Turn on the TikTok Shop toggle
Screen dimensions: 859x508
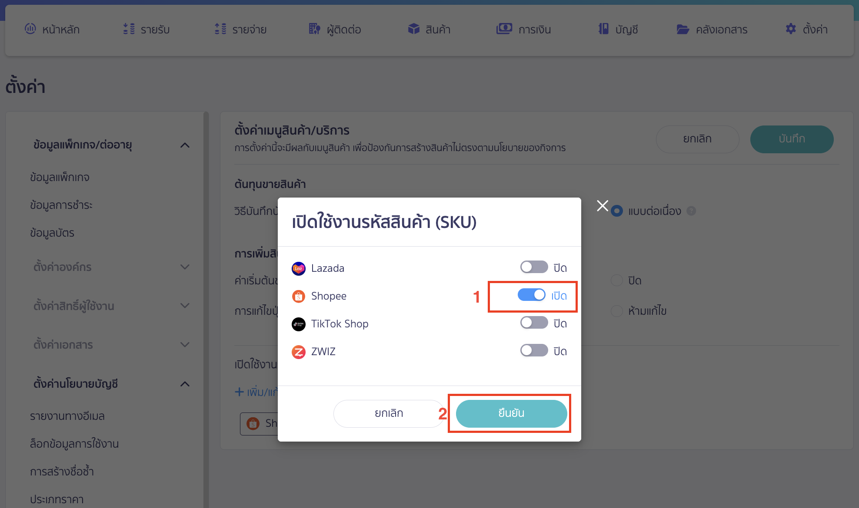pos(533,323)
